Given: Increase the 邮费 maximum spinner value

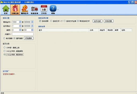Looking at the screenshot, I should click(x=32, y=30).
